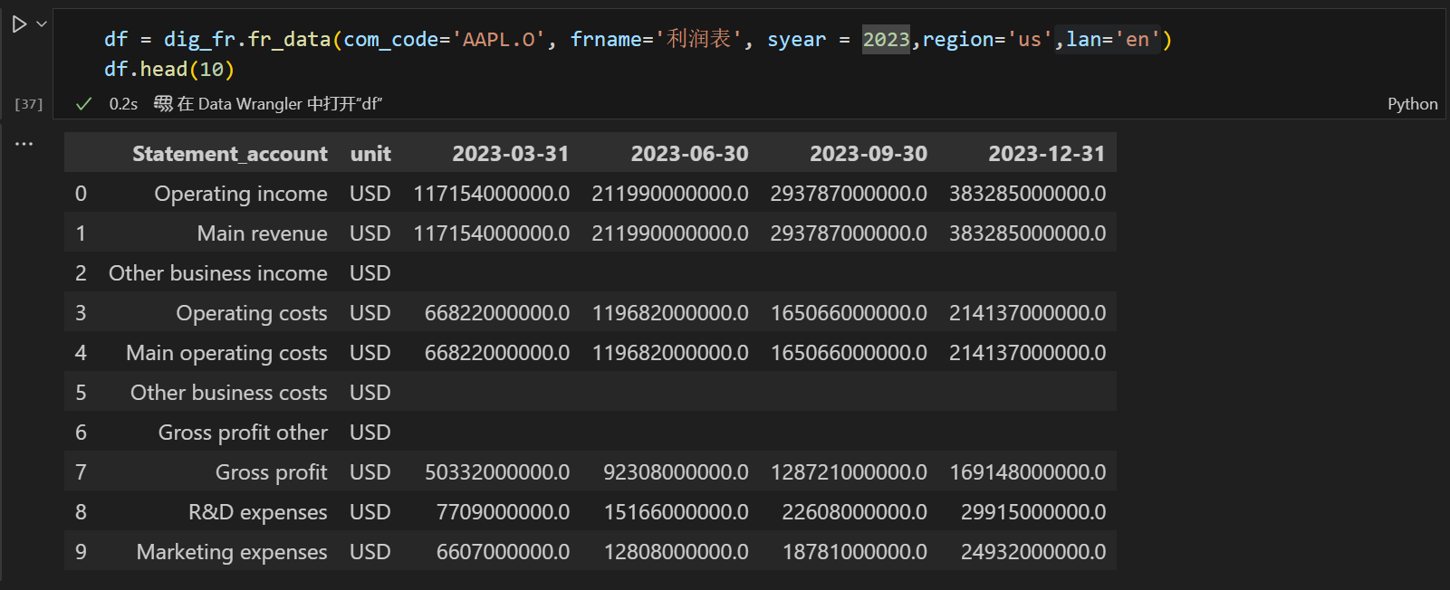Screen dimensions: 1450x590
Task: Click the 2023-09-30 column header
Action: point(868,154)
